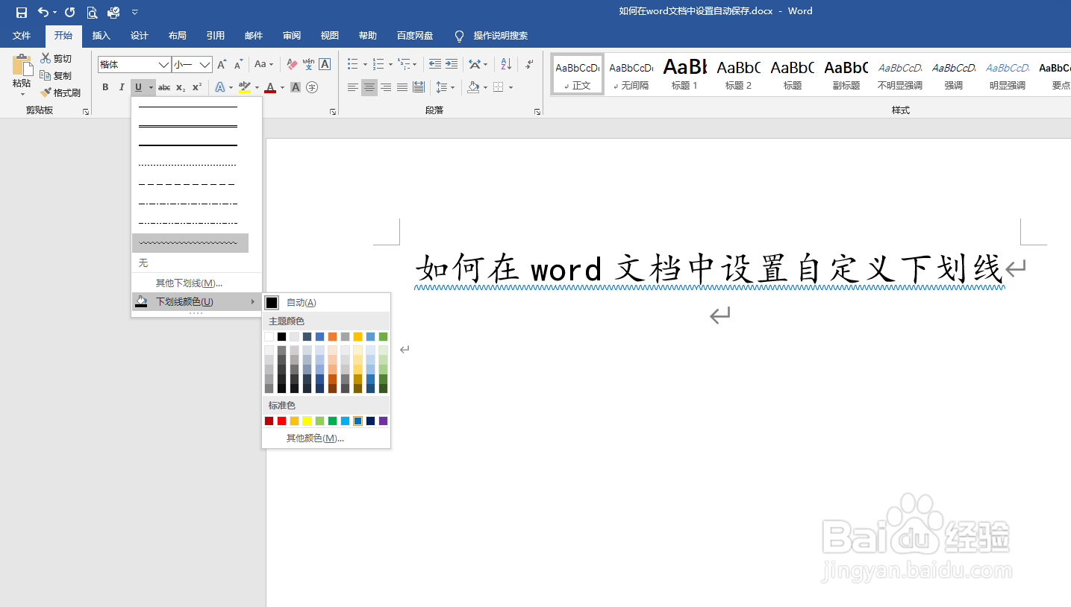Decrease font size with the shrink font icon
Viewport: 1071px width, 607px height.
tap(238, 65)
